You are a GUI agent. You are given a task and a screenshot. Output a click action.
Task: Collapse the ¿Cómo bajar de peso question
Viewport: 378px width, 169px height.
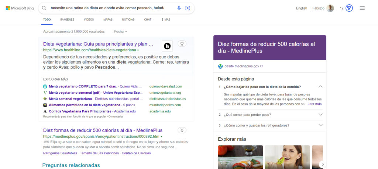(320, 87)
